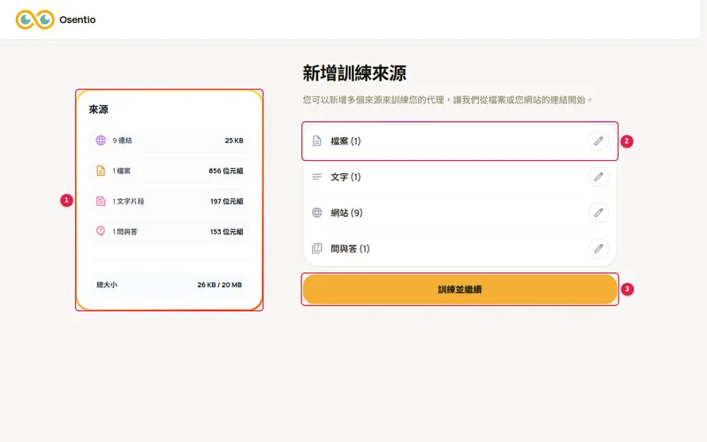707x442 pixels.
Task: Click purple globe icon next to 9 連結
Action: 101,141
